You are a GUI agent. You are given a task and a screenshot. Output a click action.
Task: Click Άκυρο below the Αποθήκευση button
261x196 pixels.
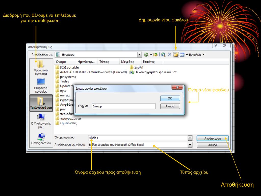(213, 145)
